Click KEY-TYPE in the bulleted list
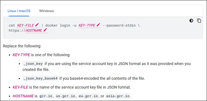This screenshot has width=207, height=101. coord(21,55)
